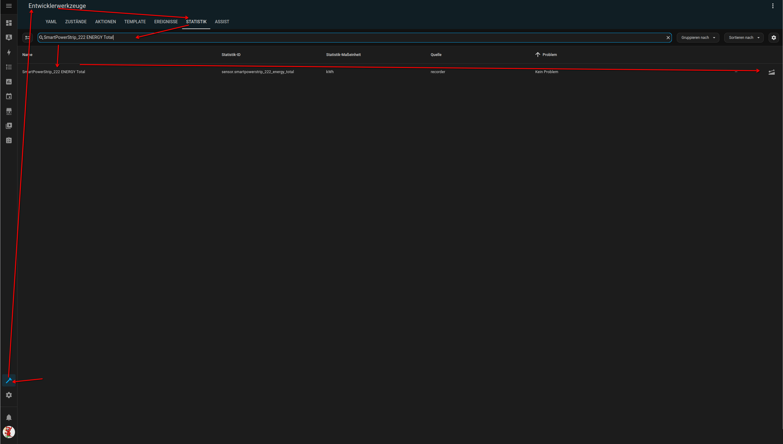The height and width of the screenshot is (444, 783).
Task: Switch to the TEMPLATE tab
Action: [135, 22]
